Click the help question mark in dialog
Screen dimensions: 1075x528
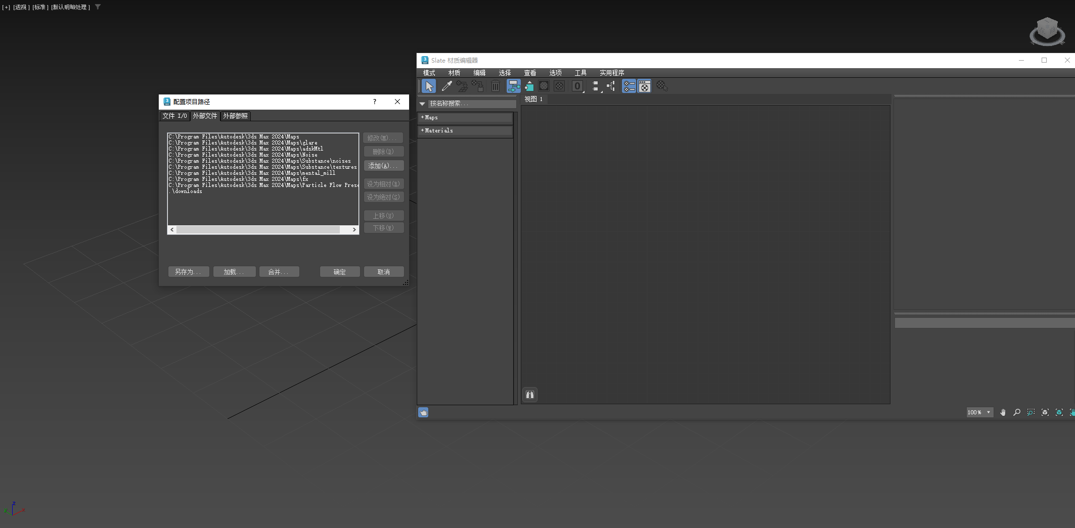(375, 102)
